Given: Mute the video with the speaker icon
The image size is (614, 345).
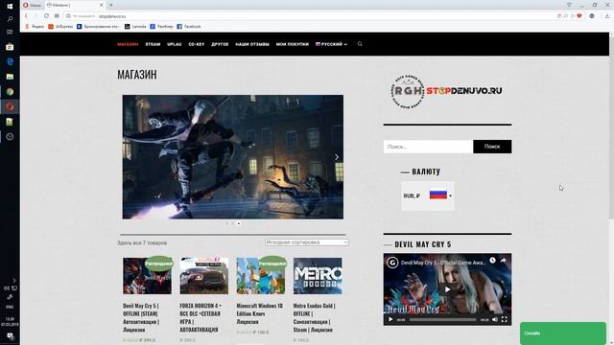Looking at the screenshot, I should click(x=495, y=319).
